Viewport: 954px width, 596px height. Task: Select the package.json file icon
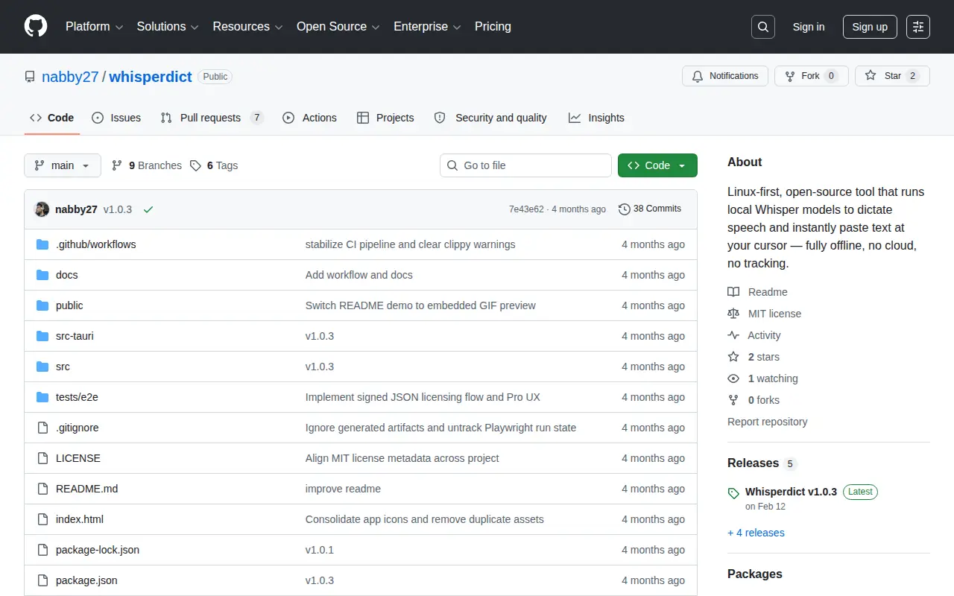pyautogui.click(x=42, y=580)
